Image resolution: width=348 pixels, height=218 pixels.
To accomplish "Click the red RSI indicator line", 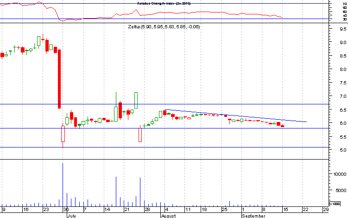I will pyautogui.click(x=141, y=12).
